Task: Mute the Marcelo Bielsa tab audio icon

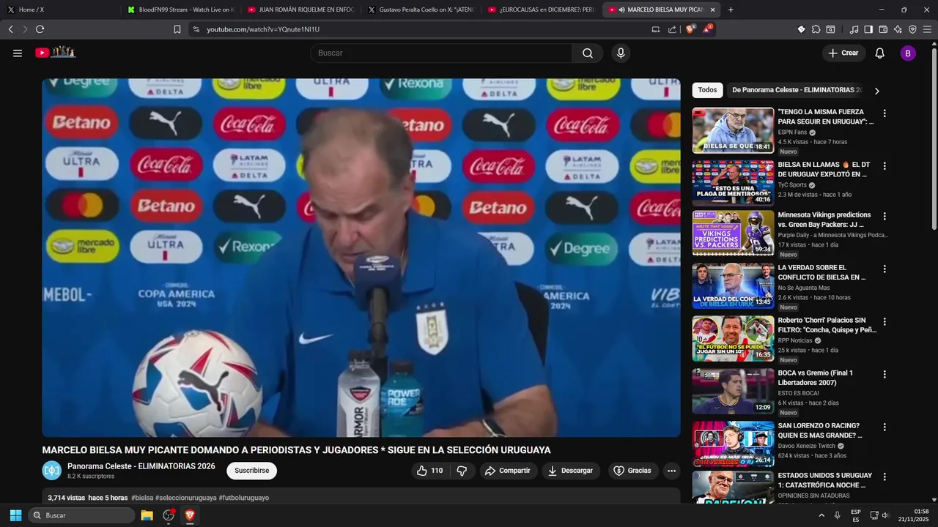Action: pos(621,10)
